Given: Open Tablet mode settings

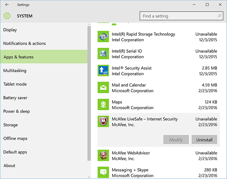Looking at the screenshot, I should pyautogui.click(x=44, y=84).
